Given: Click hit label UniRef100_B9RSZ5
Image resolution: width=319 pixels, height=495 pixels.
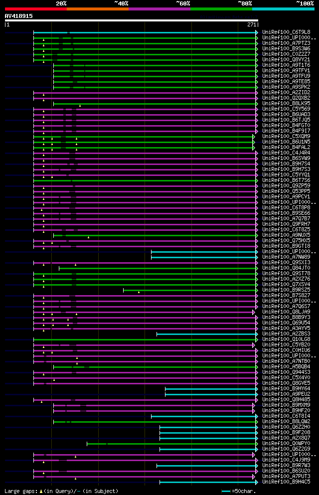Looking at the screenshot, I should tap(286, 290).
